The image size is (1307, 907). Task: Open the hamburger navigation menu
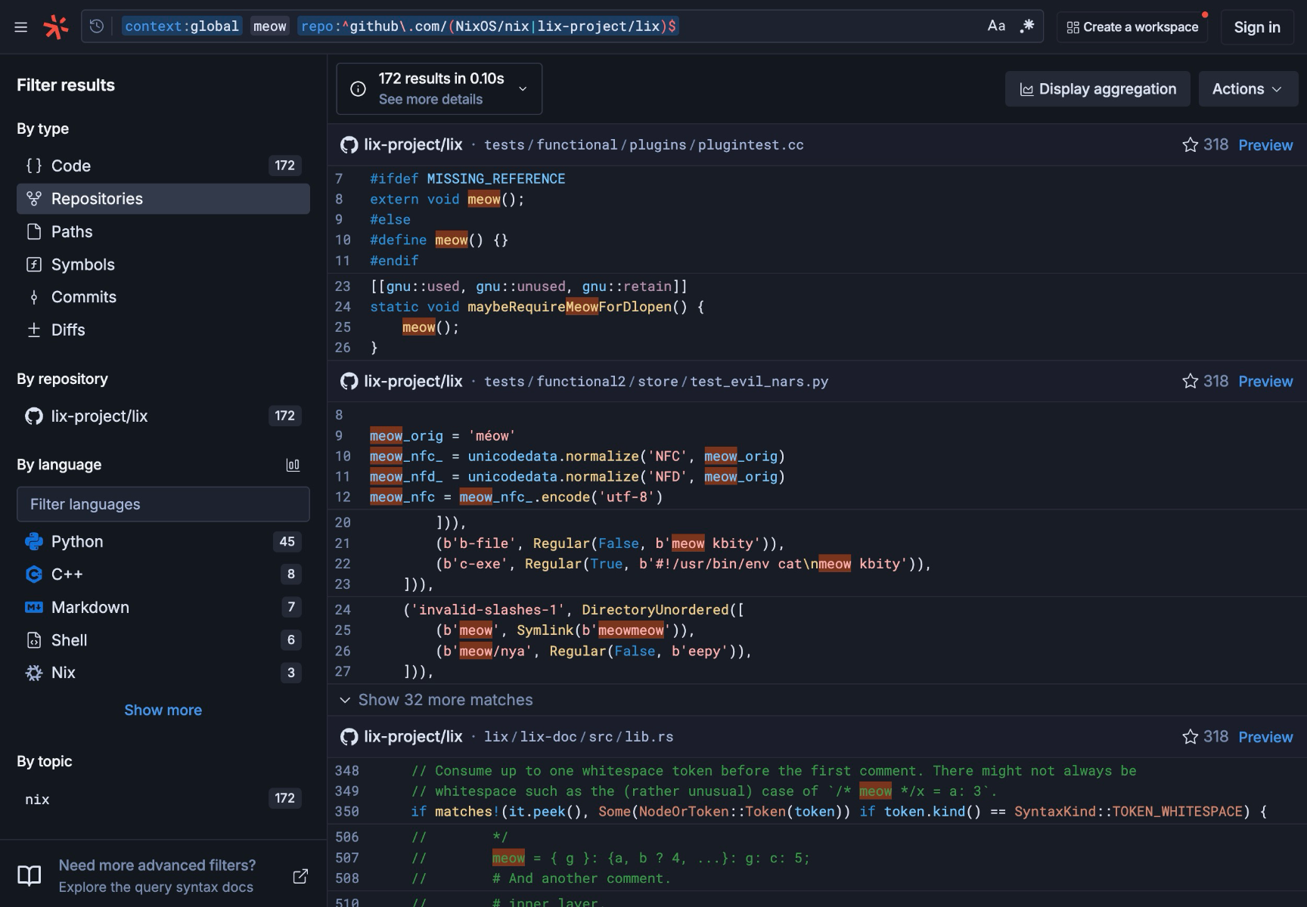(21, 27)
